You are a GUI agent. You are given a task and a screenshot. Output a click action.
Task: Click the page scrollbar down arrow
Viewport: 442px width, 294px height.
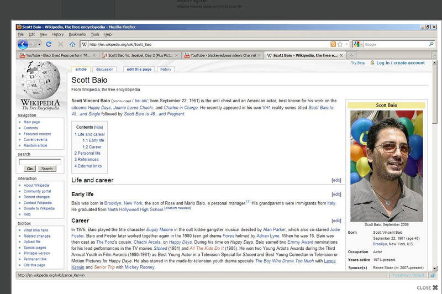pos(434,269)
